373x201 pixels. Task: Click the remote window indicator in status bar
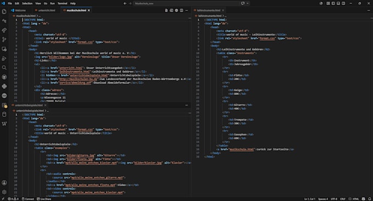[3, 199]
